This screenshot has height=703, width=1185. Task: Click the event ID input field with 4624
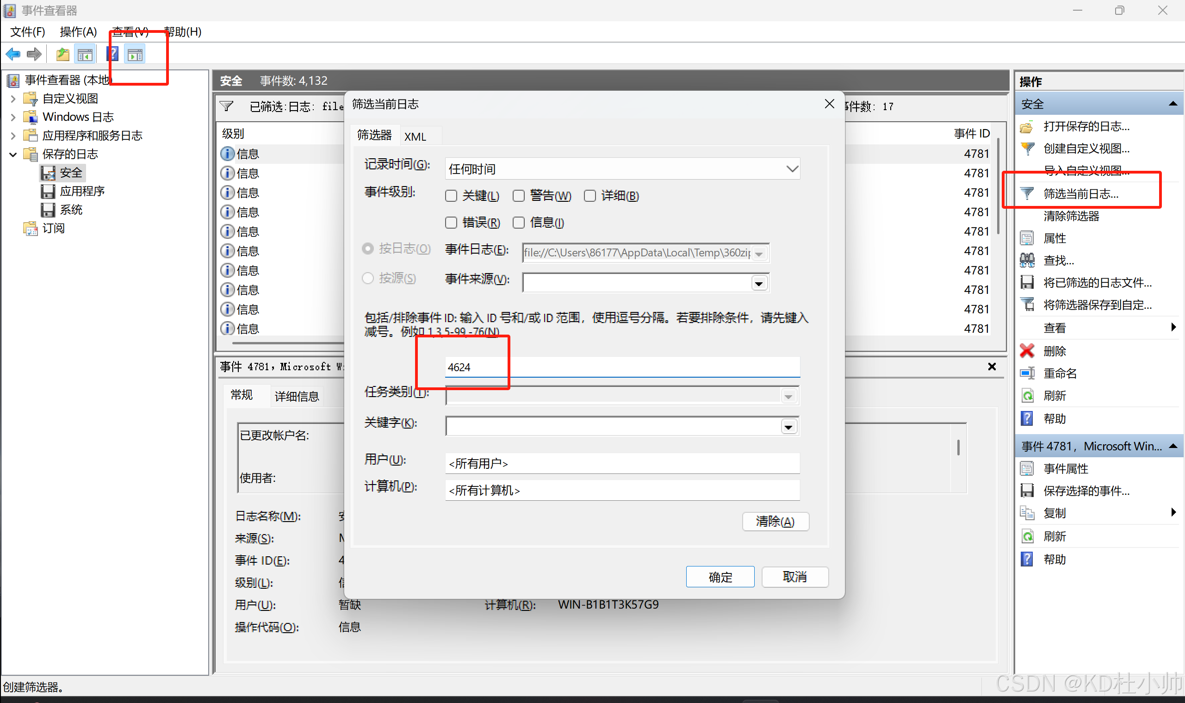[622, 367]
